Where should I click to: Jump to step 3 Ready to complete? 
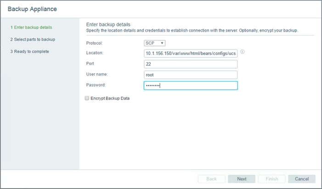point(29,51)
